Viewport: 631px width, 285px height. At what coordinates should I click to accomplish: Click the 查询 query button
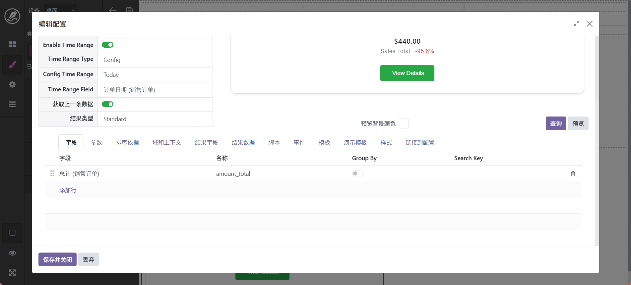(556, 123)
